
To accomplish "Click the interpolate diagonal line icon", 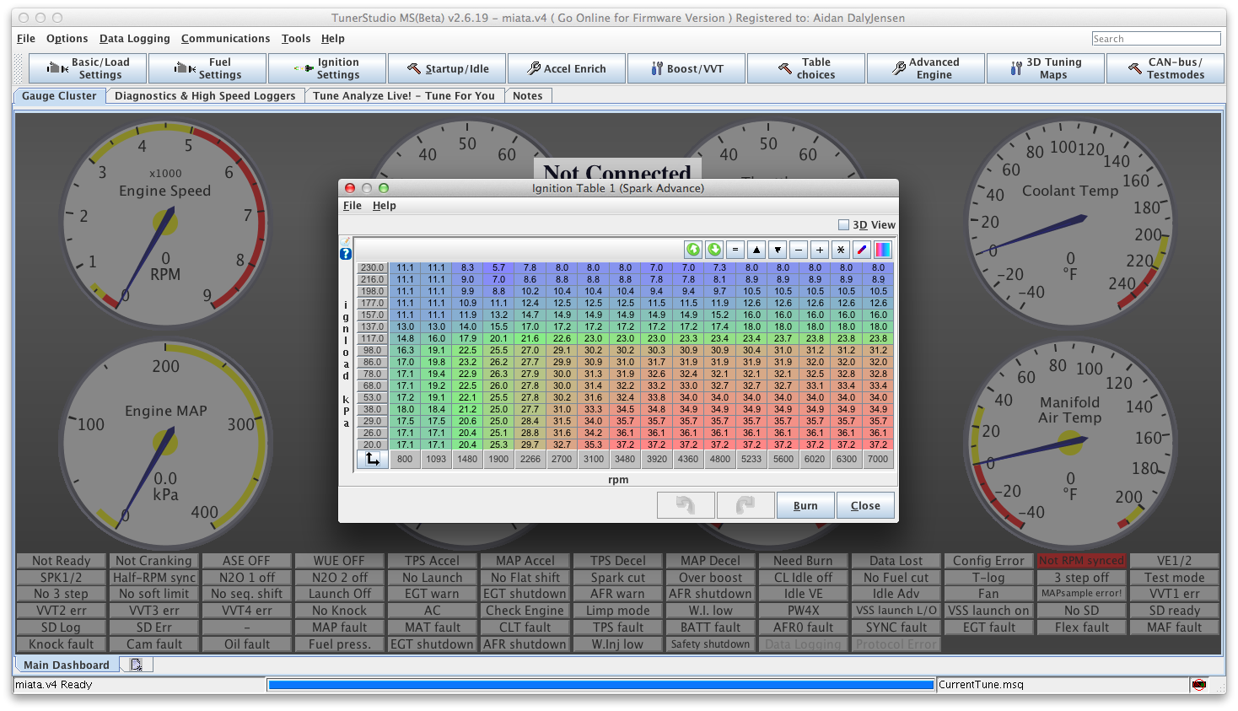I will coord(862,250).
